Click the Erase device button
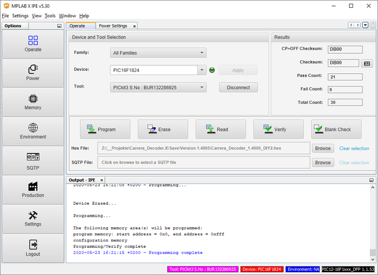Viewport: 378px width, 275px height. 163,129
